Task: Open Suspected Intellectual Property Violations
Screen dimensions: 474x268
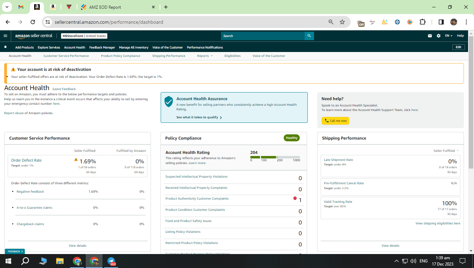Action: pyautogui.click(x=197, y=177)
